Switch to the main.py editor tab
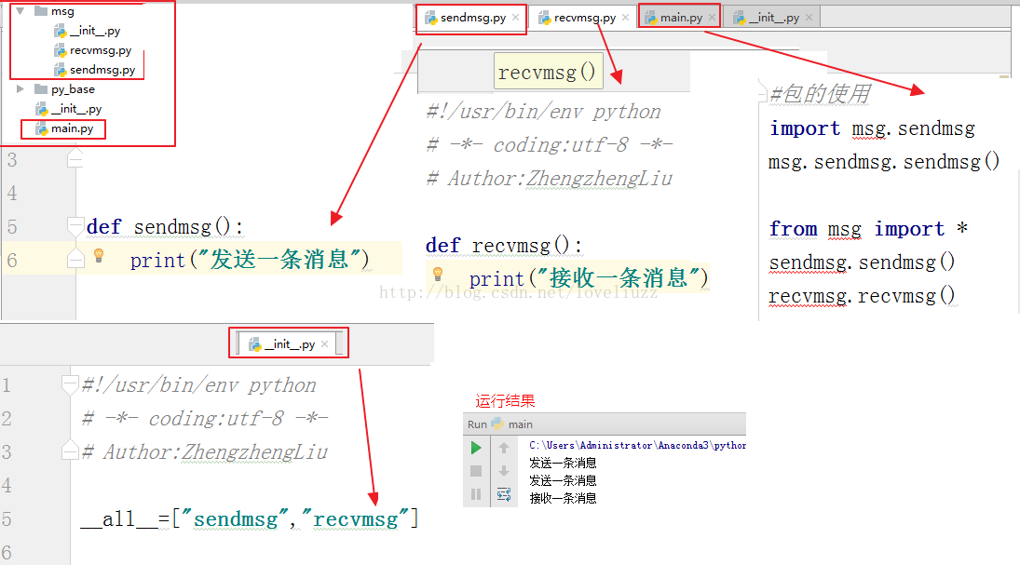This screenshot has height=565, width=1020. click(x=681, y=18)
